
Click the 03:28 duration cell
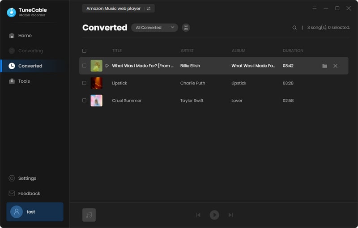point(288,83)
